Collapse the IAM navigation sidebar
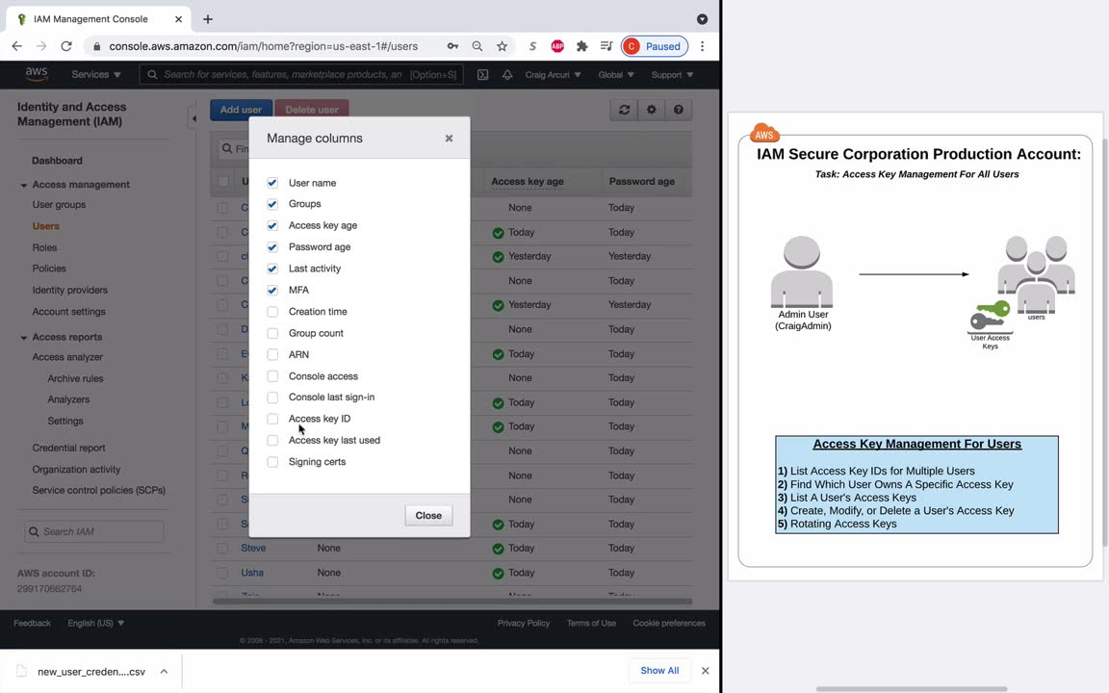 pos(193,118)
